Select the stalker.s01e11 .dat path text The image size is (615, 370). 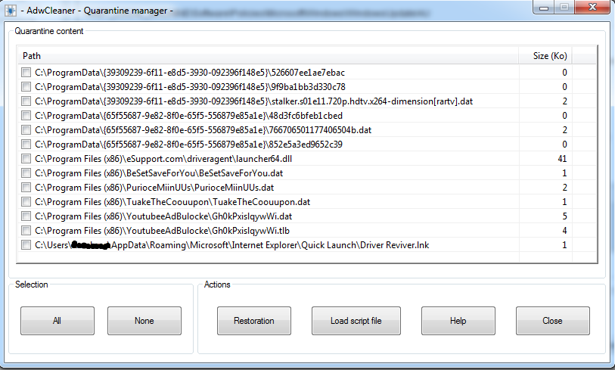(253, 101)
